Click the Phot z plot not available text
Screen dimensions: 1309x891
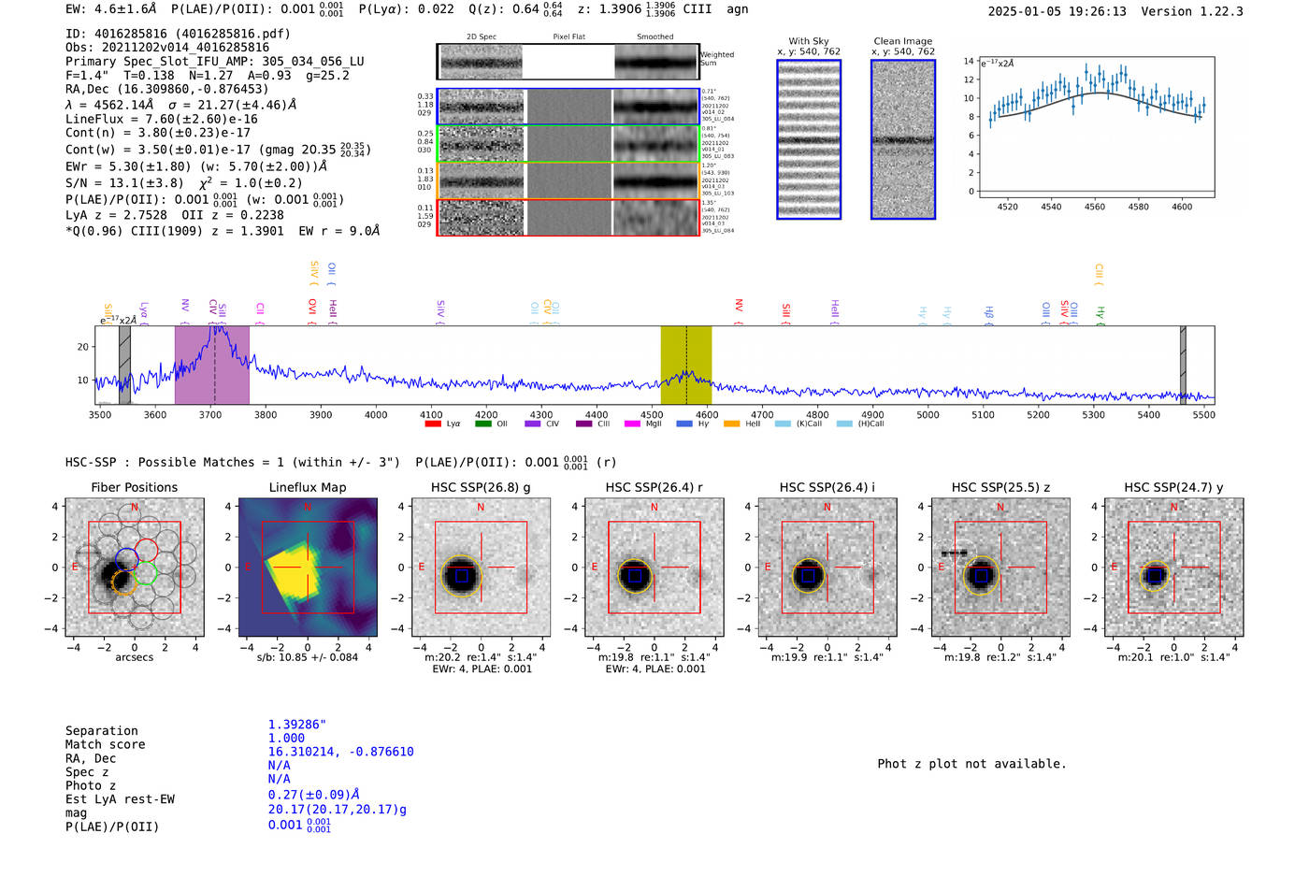click(971, 764)
